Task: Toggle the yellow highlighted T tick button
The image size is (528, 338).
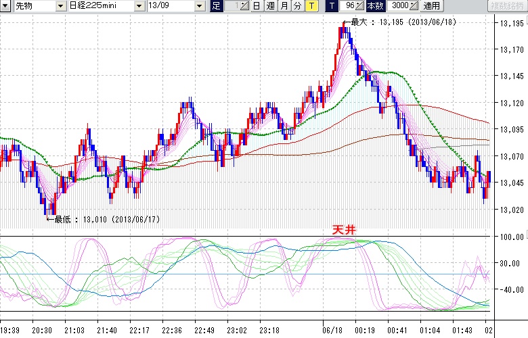Action: (311, 6)
